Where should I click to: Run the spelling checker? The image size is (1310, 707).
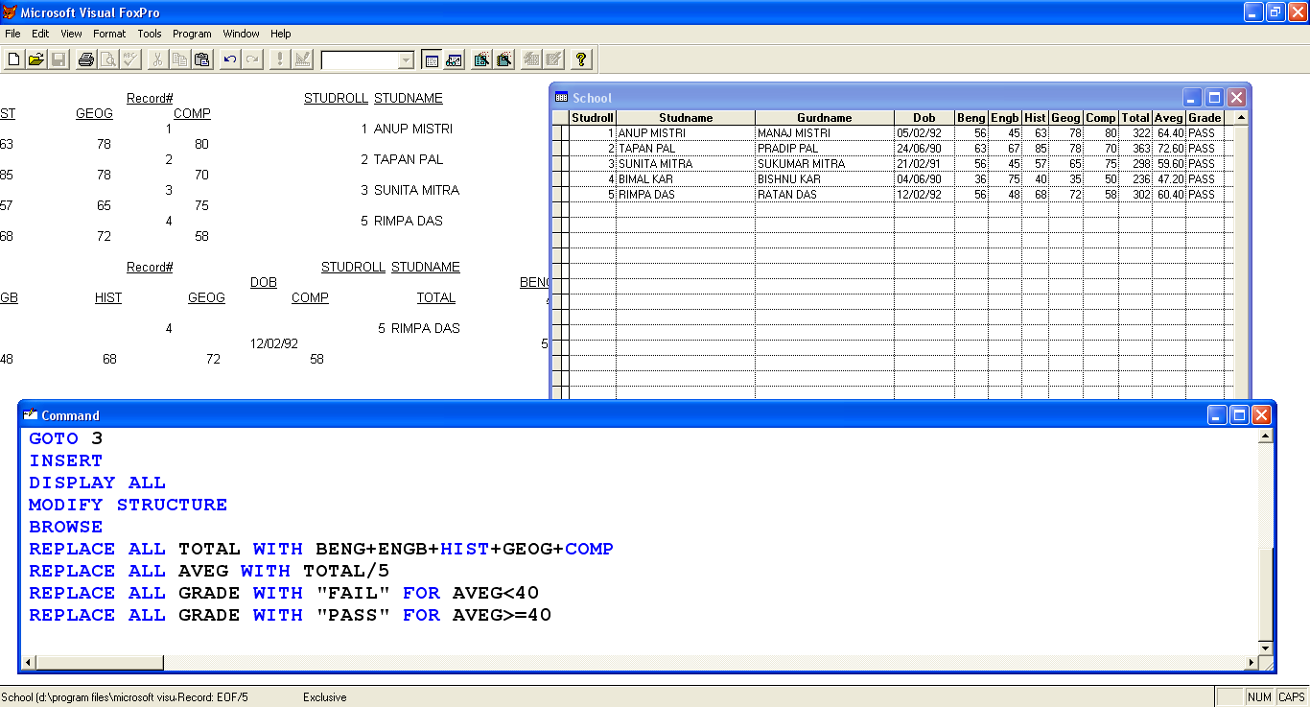[129, 59]
